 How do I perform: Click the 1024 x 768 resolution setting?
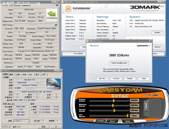[117, 20]
